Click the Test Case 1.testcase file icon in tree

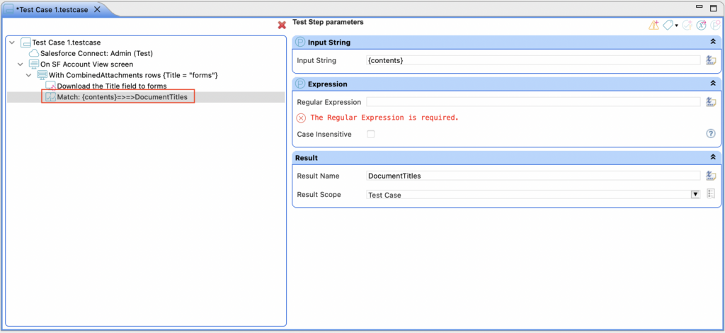coord(25,43)
